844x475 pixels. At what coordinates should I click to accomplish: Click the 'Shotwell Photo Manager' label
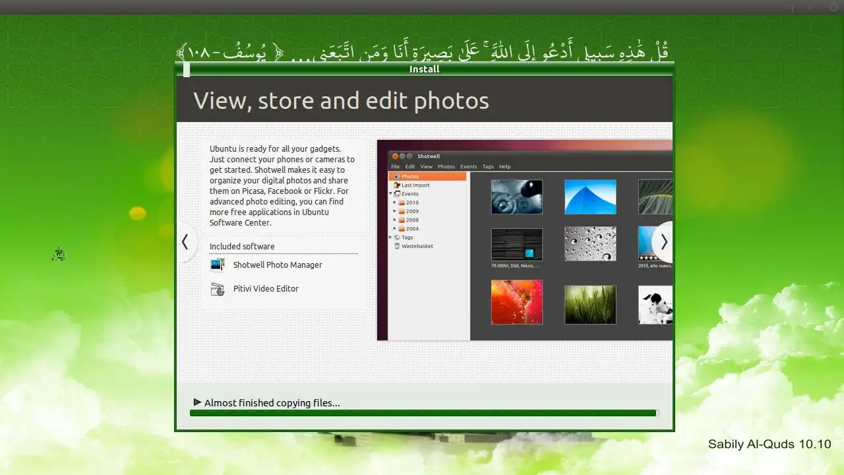coord(278,265)
